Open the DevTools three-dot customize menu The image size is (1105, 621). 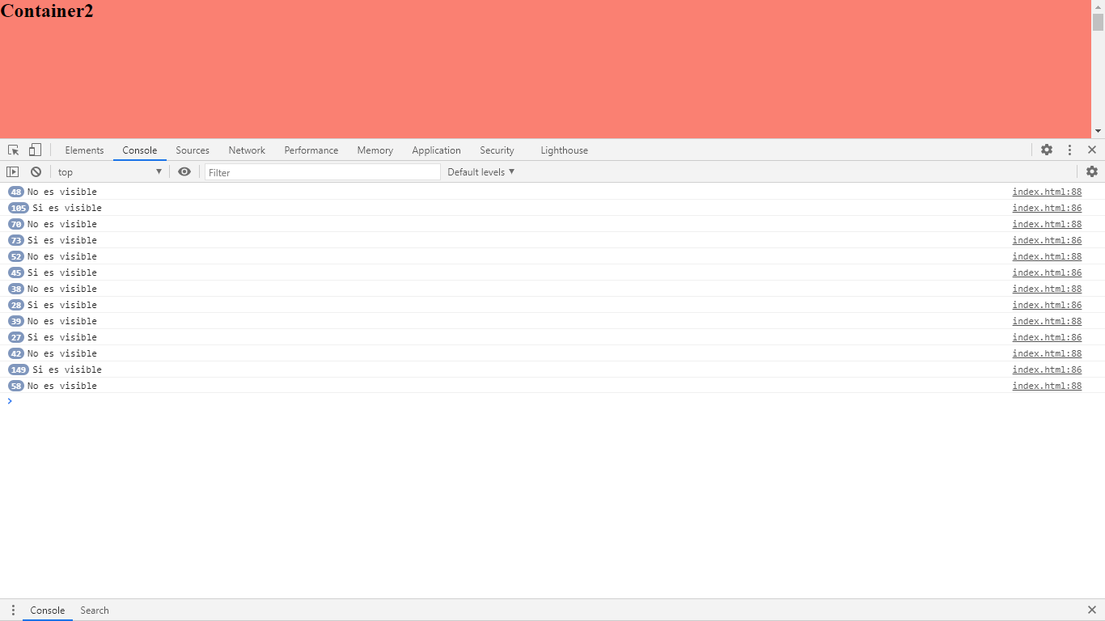coord(1069,150)
